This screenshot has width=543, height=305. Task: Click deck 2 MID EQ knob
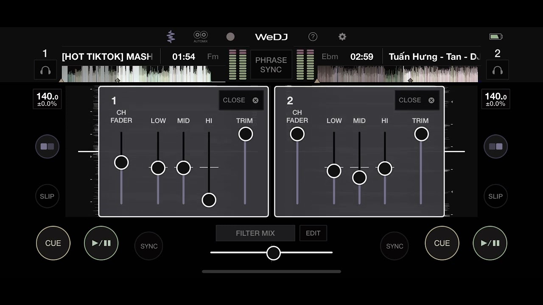(x=359, y=177)
